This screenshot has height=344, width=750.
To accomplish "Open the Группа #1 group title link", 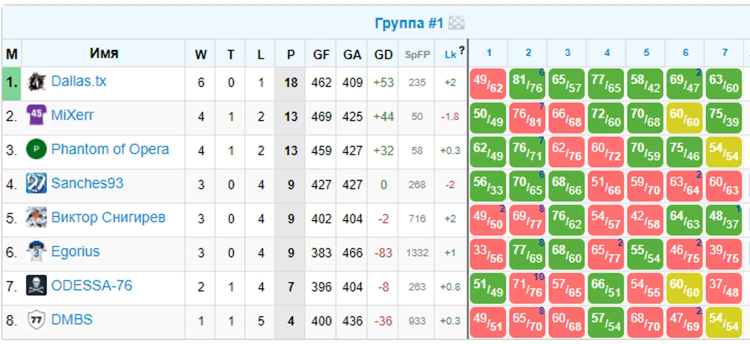I will click(x=408, y=24).
